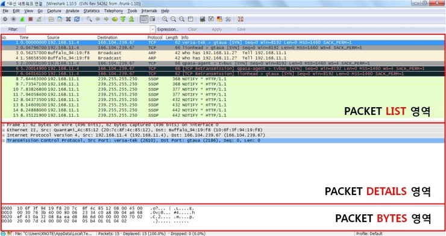Reset zoom to normal size
The height and width of the screenshot is (236, 446).
tap(182, 19)
